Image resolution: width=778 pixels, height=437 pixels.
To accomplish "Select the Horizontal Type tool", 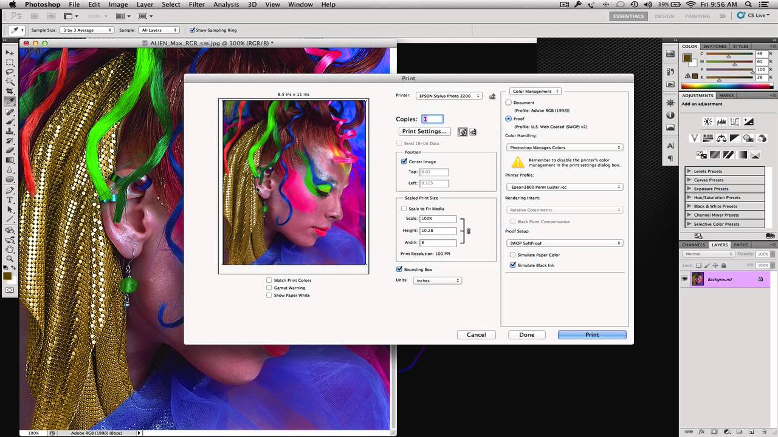I will pos(10,199).
